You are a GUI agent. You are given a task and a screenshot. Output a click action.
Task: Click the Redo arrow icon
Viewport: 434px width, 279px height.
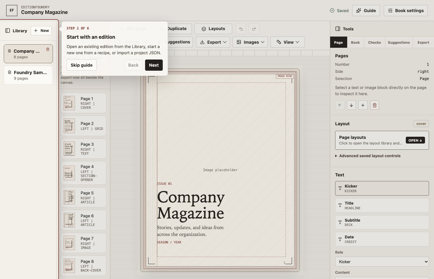(254, 29)
